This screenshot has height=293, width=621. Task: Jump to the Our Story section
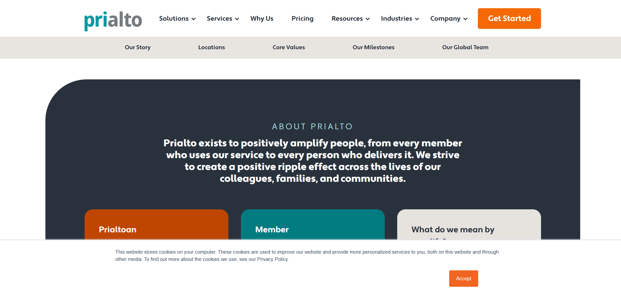pos(138,47)
